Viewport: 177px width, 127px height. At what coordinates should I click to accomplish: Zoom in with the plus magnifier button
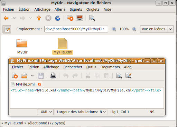point(134,29)
